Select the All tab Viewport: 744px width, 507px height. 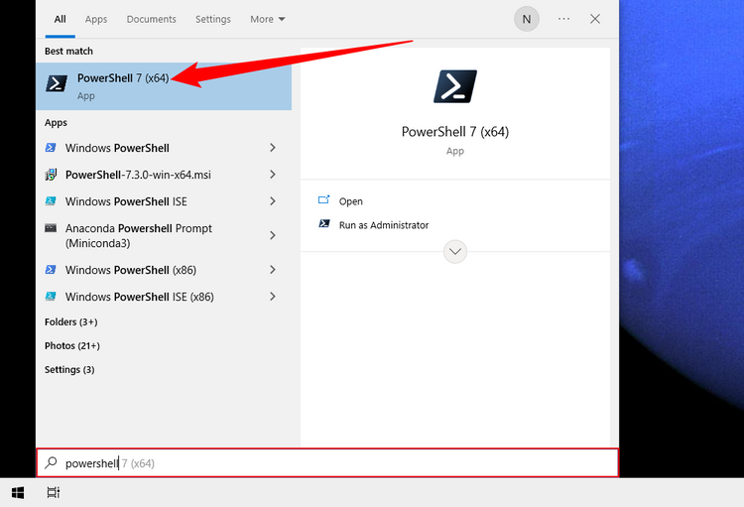[x=60, y=19]
